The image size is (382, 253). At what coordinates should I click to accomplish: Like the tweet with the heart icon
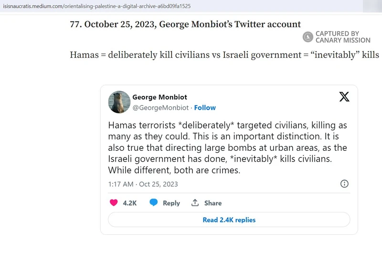coord(114,202)
